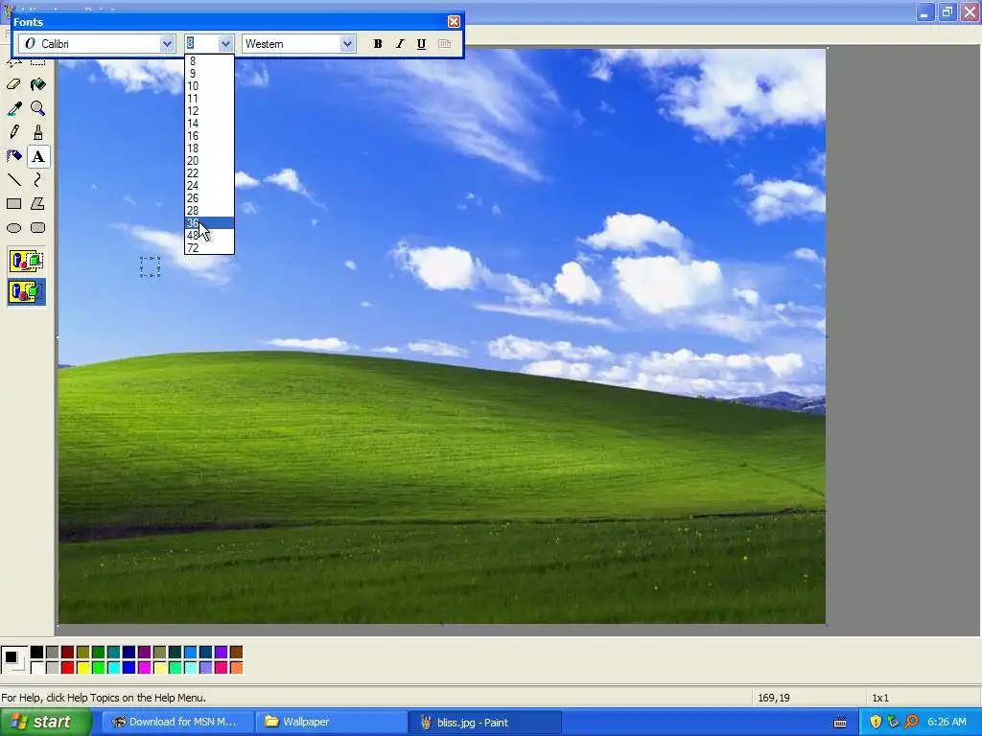Click the font size input field

(201, 44)
